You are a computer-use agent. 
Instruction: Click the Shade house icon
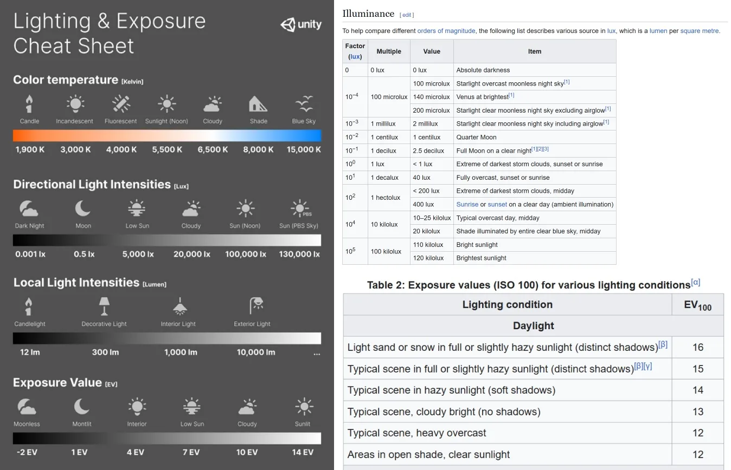(x=259, y=103)
